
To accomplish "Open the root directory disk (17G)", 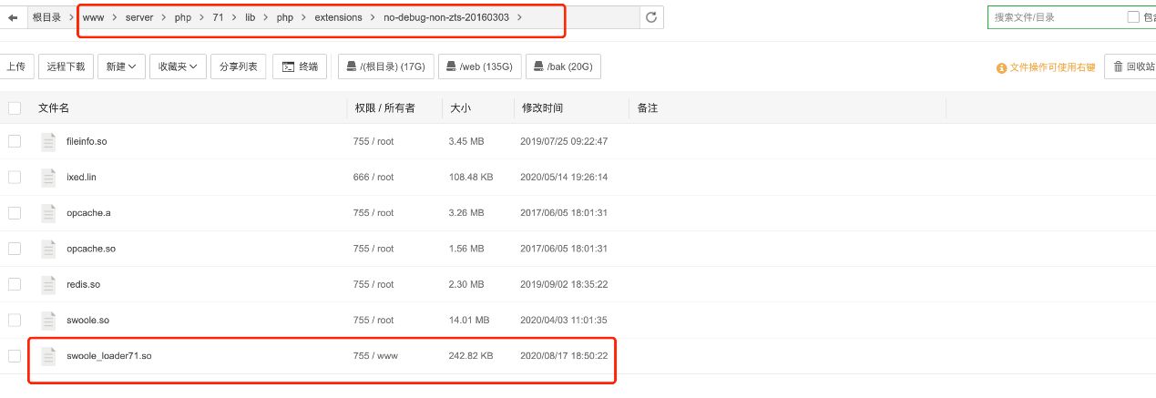I will 385,66.
